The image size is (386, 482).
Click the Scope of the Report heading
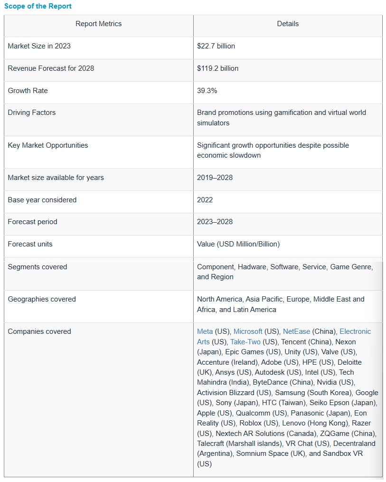[38, 6]
